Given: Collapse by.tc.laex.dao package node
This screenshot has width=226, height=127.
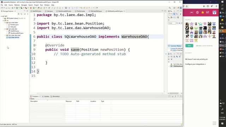Looking at the screenshot, I should 5,29.
